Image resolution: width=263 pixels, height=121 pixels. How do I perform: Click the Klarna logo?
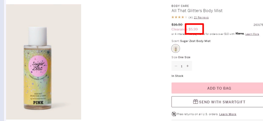[x=240, y=34]
